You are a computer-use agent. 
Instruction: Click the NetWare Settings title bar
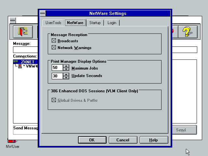click(108, 13)
